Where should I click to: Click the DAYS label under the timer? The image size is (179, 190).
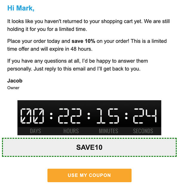click(36, 131)
